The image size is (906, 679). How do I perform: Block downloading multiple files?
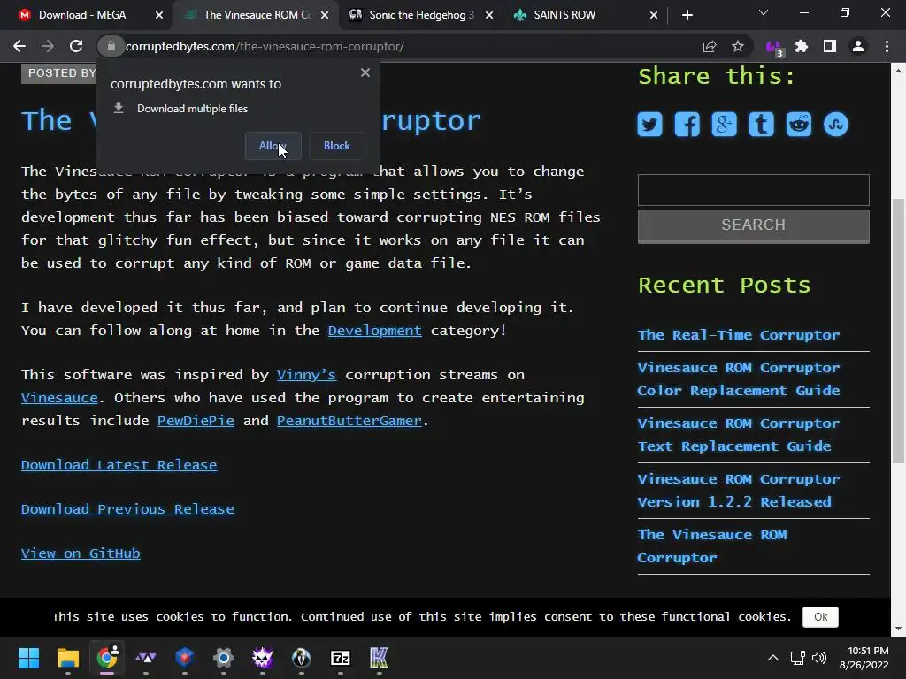(337, 146)
